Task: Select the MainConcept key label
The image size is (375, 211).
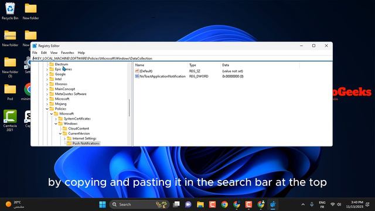Action: pyautogui.click(x=65, y=89)
